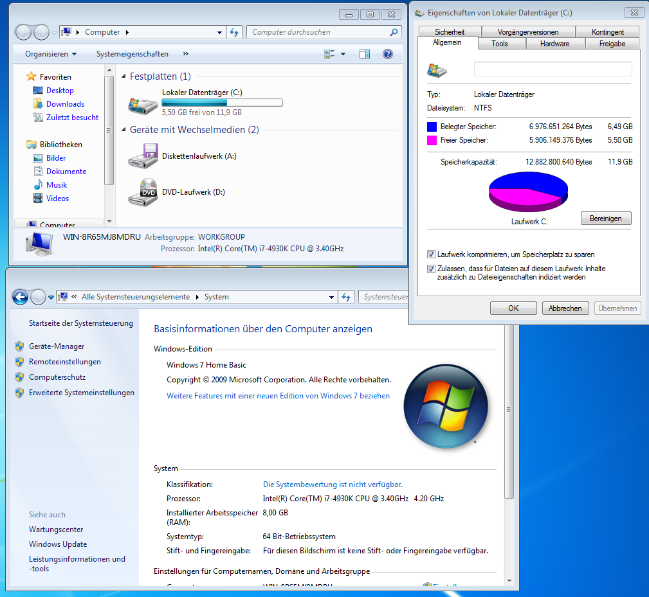
Task: Click the Musik note icon
Action: point(38,185)
